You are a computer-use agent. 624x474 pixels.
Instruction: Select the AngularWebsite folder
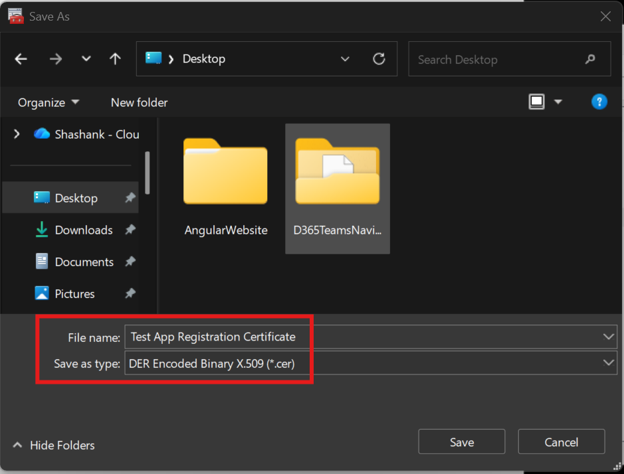pos(226,188)
